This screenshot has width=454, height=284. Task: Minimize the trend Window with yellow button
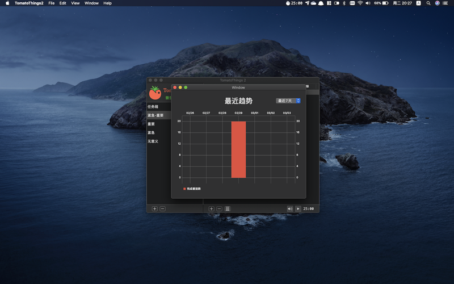coord(180,87)
